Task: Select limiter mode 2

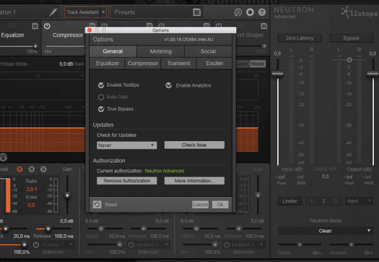Action: pos(323,201)
